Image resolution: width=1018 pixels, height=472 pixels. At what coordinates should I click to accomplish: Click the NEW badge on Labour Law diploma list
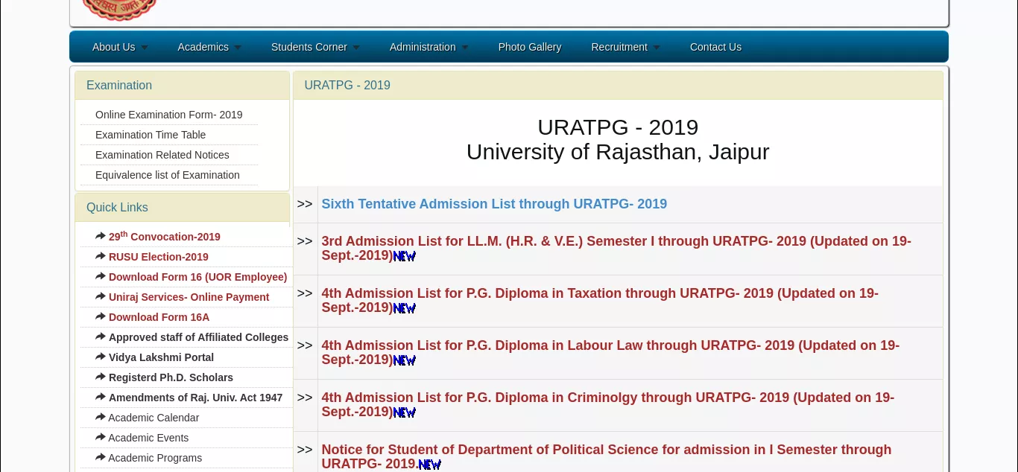click(x=405, y=360)
